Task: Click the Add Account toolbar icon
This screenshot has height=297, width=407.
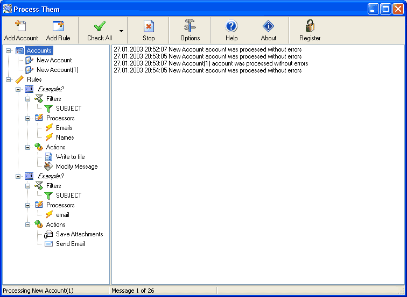Action: tap(21, 26)
